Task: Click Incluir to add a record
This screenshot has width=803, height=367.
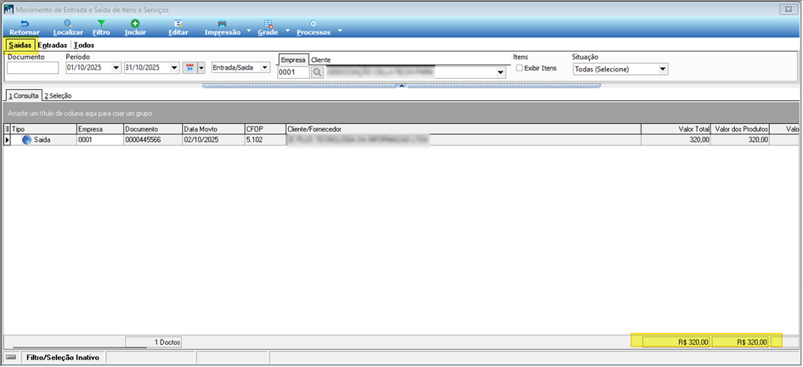Action: point(135,28)
